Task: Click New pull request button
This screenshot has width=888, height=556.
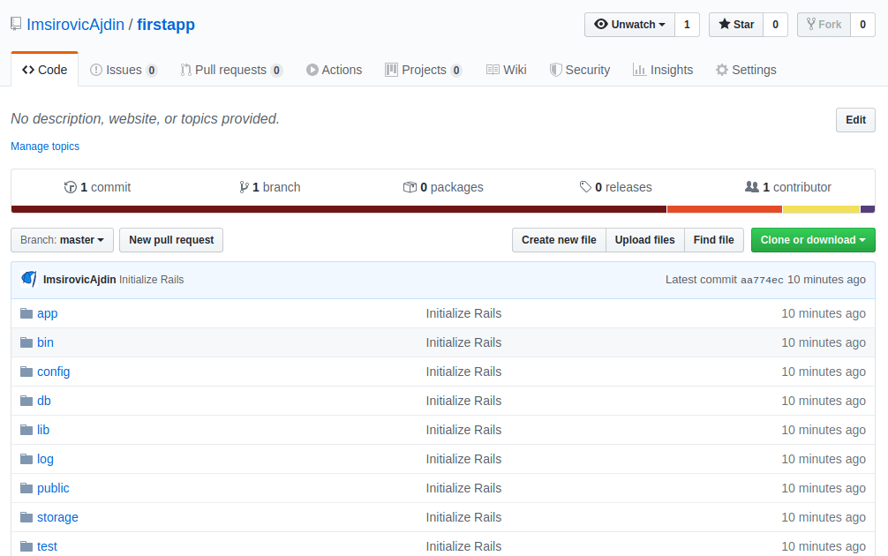Action: coord(171,240)
